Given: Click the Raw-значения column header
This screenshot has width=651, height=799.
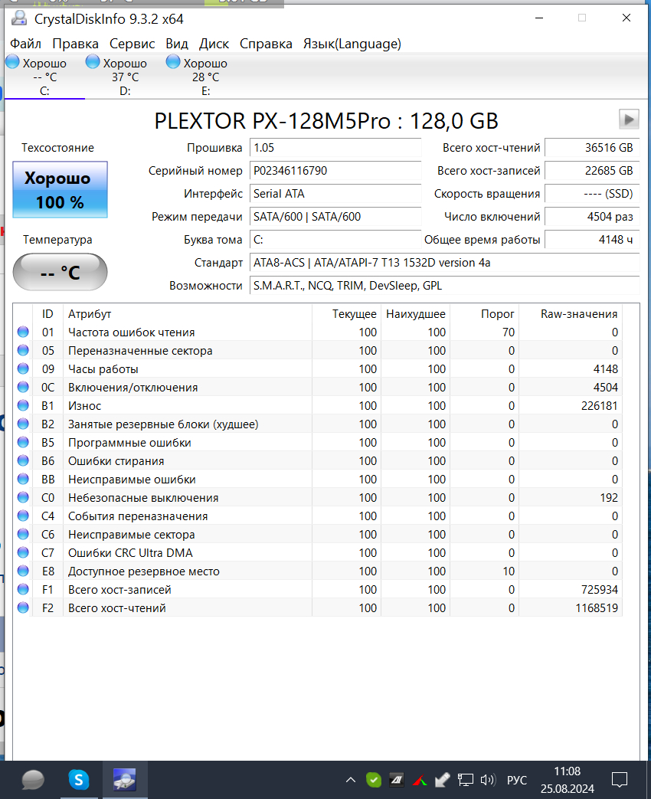Looking at the screenshot, I should tap(571, 314).
